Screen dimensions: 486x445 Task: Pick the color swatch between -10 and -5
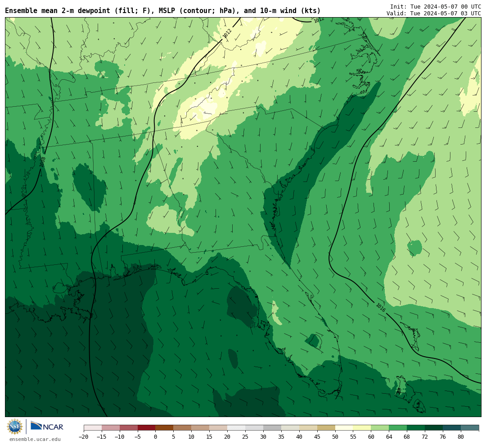pos(129,428)
